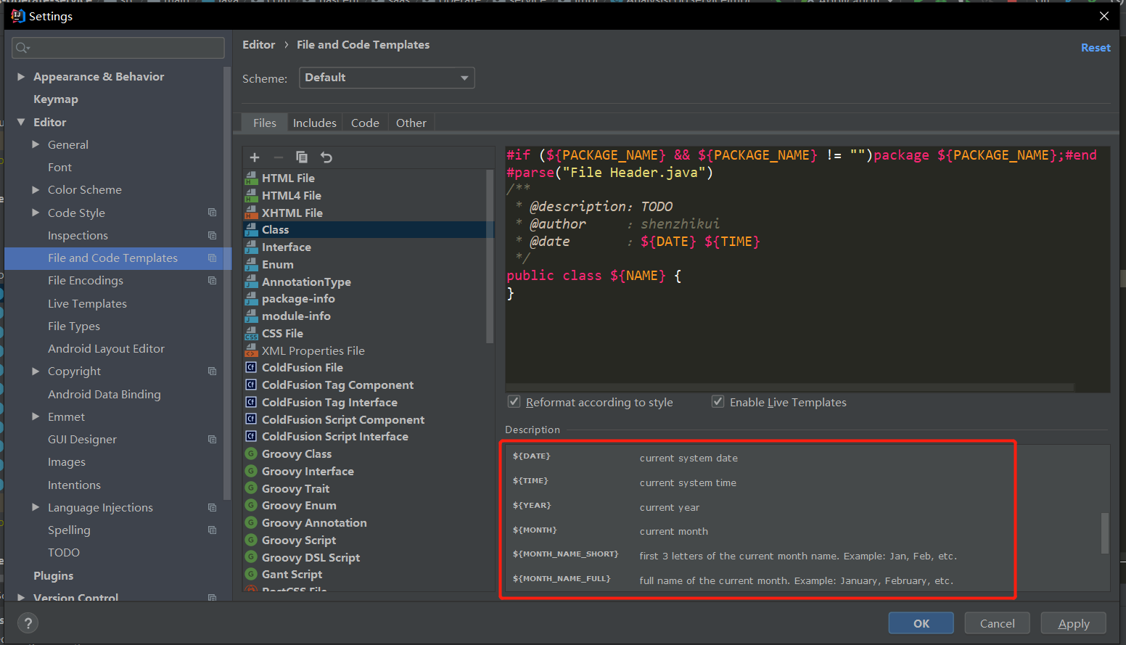Focus the settings search field
The image size is (1126, 645).
pos(118,48)
